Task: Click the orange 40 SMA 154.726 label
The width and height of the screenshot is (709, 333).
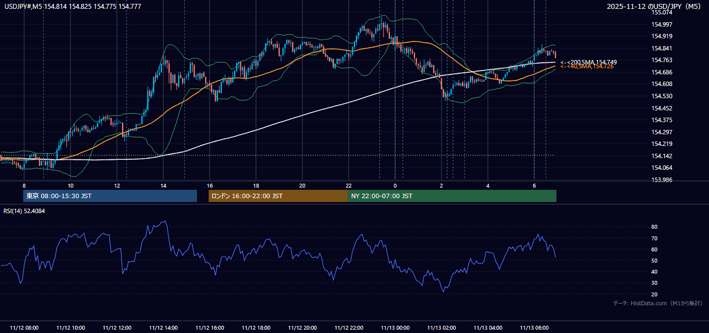Action: pos(587,67)
